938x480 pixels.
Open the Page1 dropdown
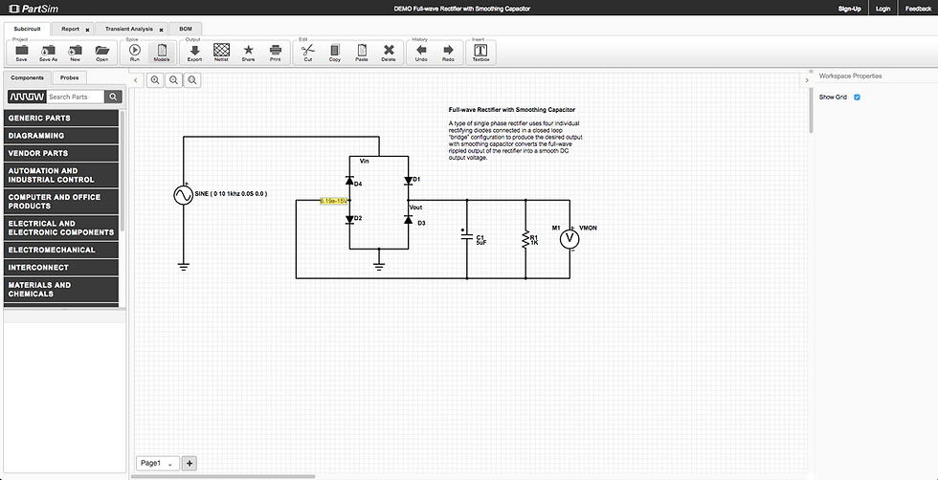(158, 463)
